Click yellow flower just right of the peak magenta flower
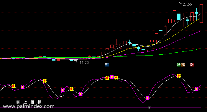This screenshot has width=207, height=112. (x=116, y=77)
